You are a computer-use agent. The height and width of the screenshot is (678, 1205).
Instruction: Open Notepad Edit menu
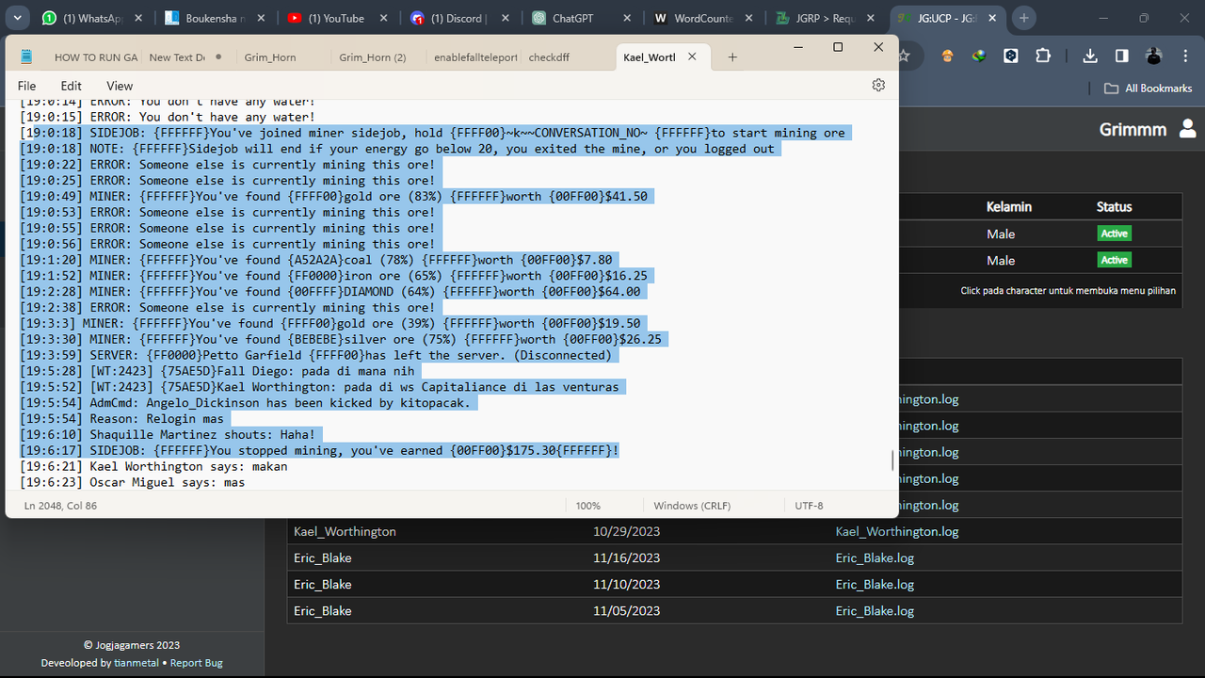(x=72, y=86)
